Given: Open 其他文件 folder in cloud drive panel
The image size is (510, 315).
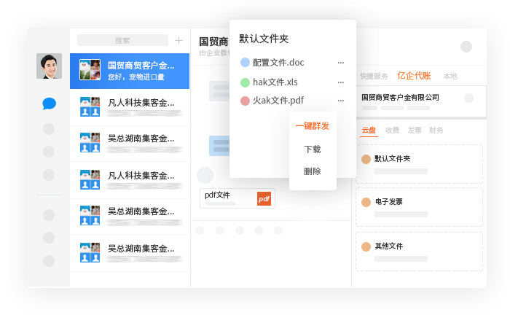Looking at the screenshot, I should pos(419,252).
